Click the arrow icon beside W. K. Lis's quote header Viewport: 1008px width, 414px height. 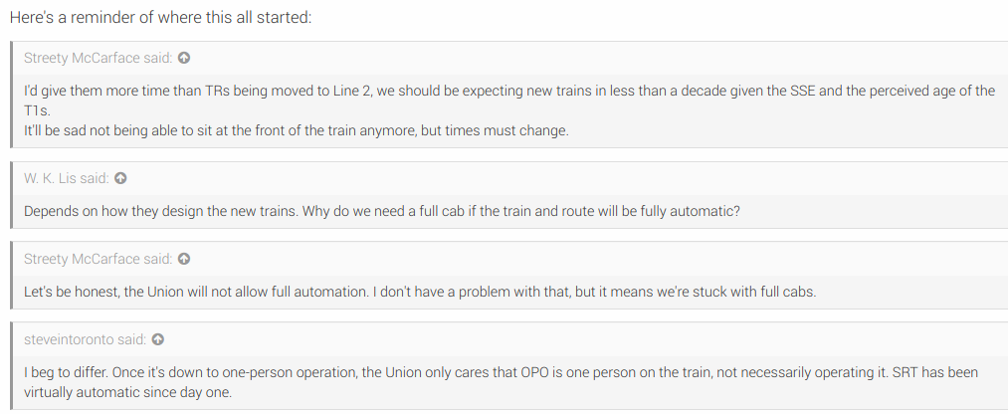(120, 179)
